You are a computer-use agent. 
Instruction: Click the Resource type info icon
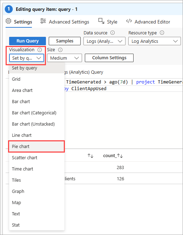point(162,33)
